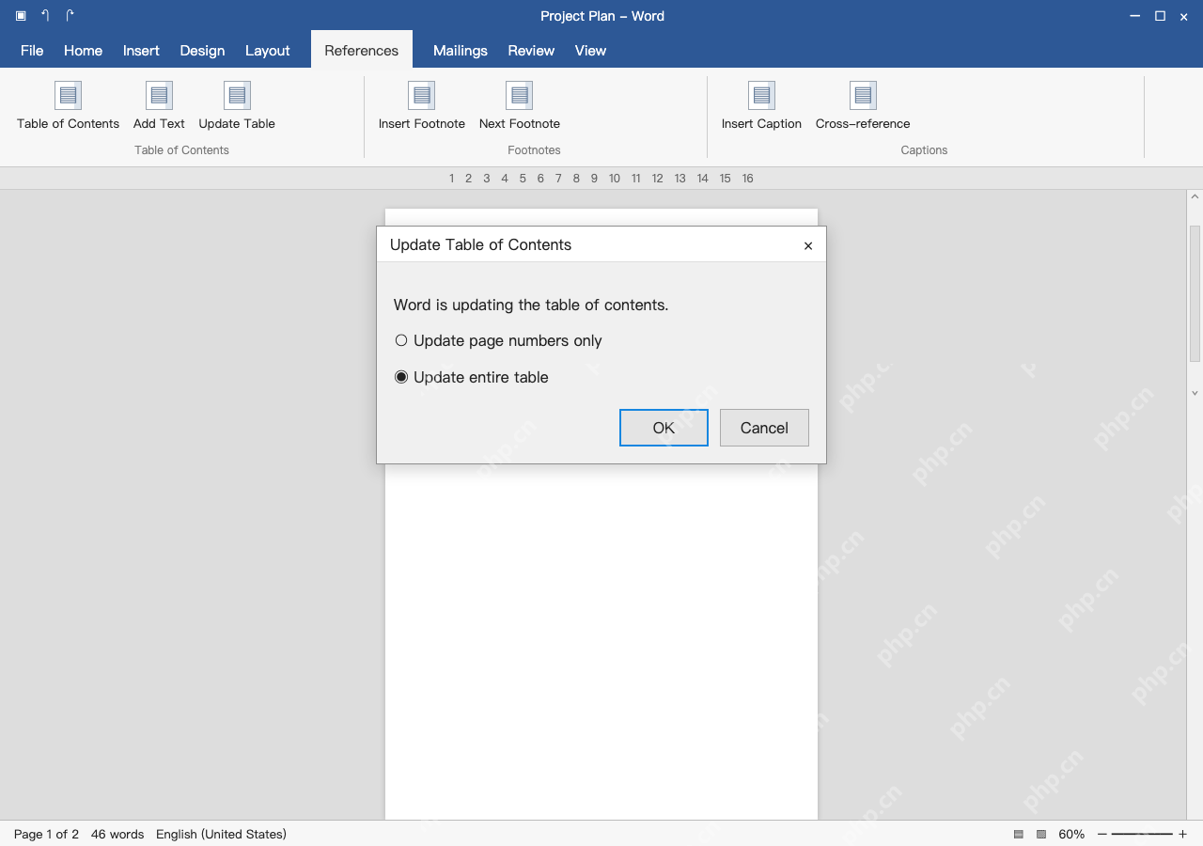
Task: Open the View tab
Action: pos(590,51)
